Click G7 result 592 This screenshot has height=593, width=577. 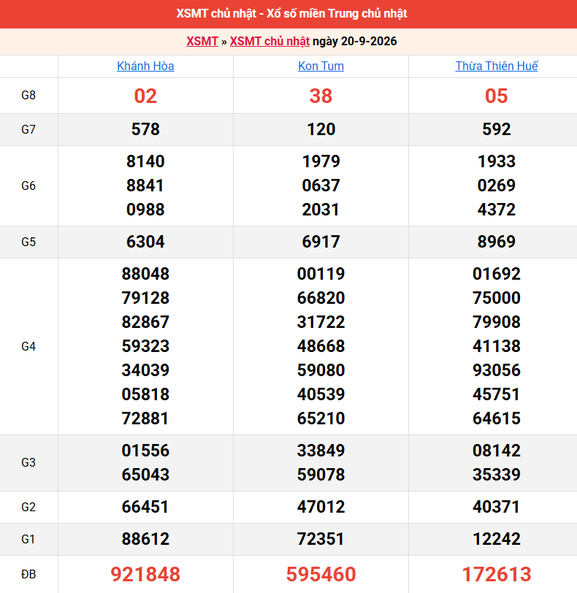pos(497,129)
